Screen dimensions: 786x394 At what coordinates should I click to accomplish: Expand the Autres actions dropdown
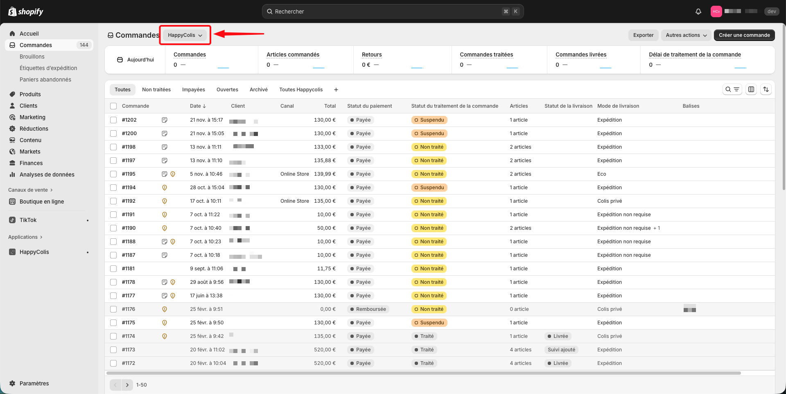click(x=686, y=35)
